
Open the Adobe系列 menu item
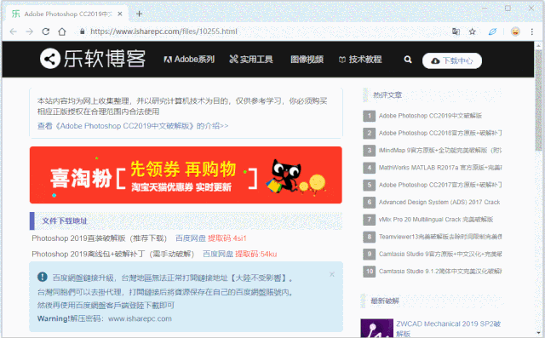coord(189,60)
